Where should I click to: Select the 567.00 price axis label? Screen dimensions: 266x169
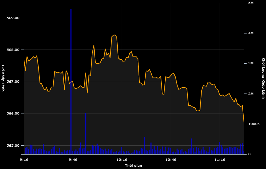point(13,82)
